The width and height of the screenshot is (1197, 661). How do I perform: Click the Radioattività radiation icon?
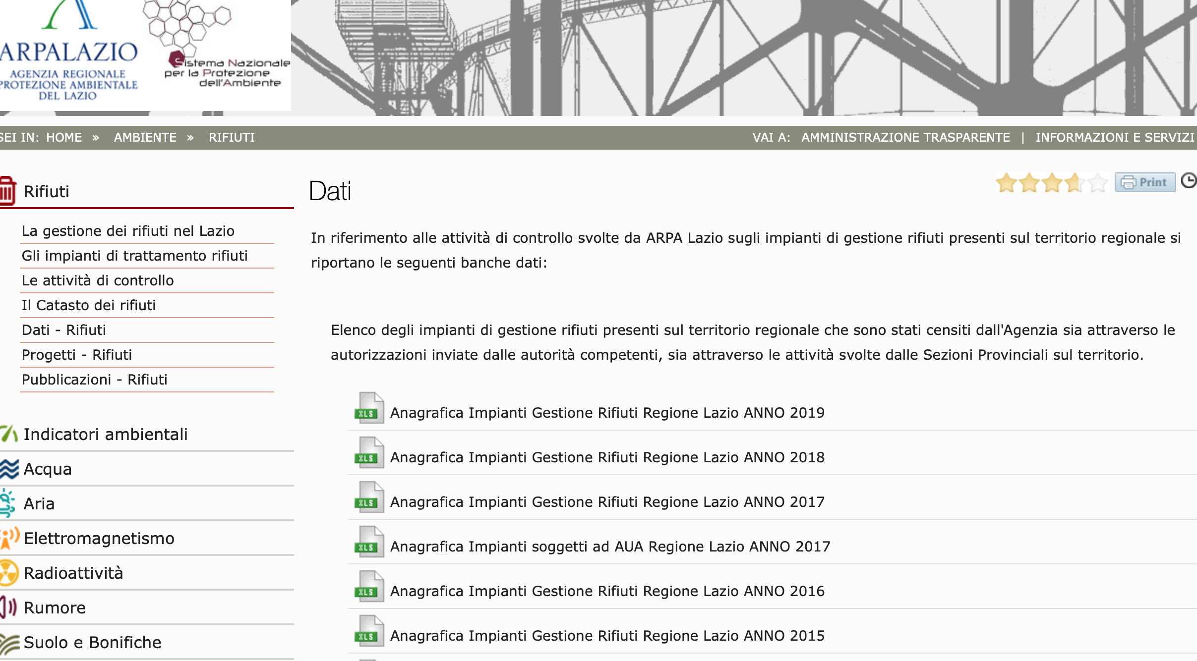coord(9,573)
